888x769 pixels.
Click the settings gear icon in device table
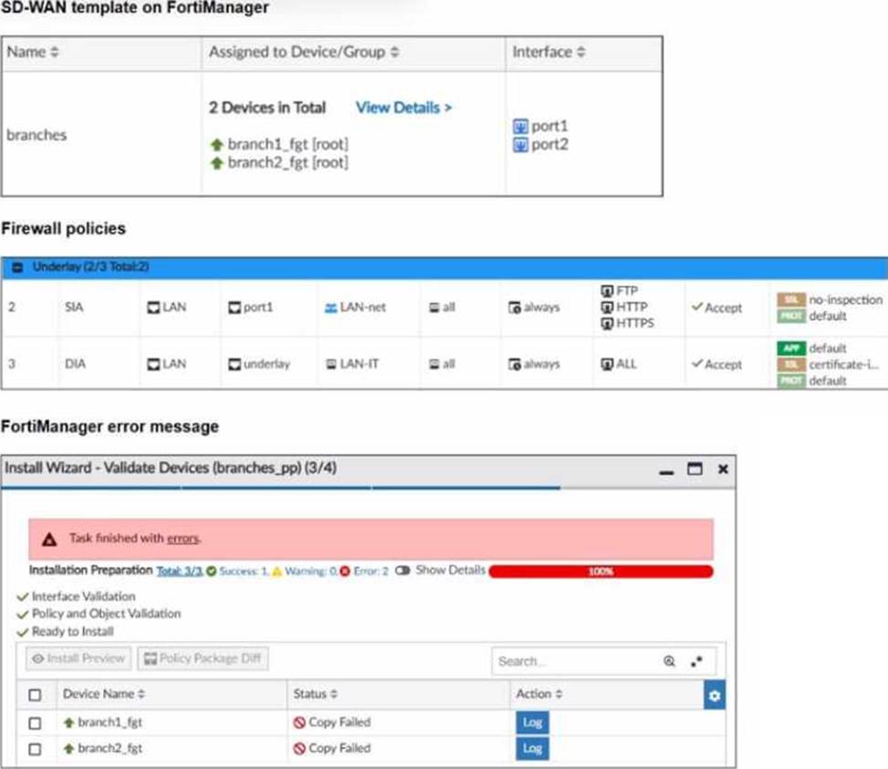tap(714, 696)
